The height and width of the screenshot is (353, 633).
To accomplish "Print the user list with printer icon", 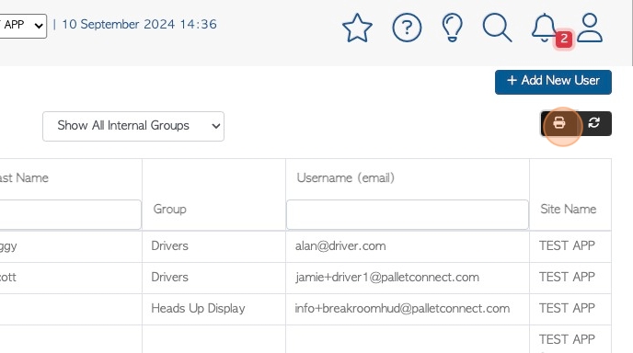I will coord(559,123).
